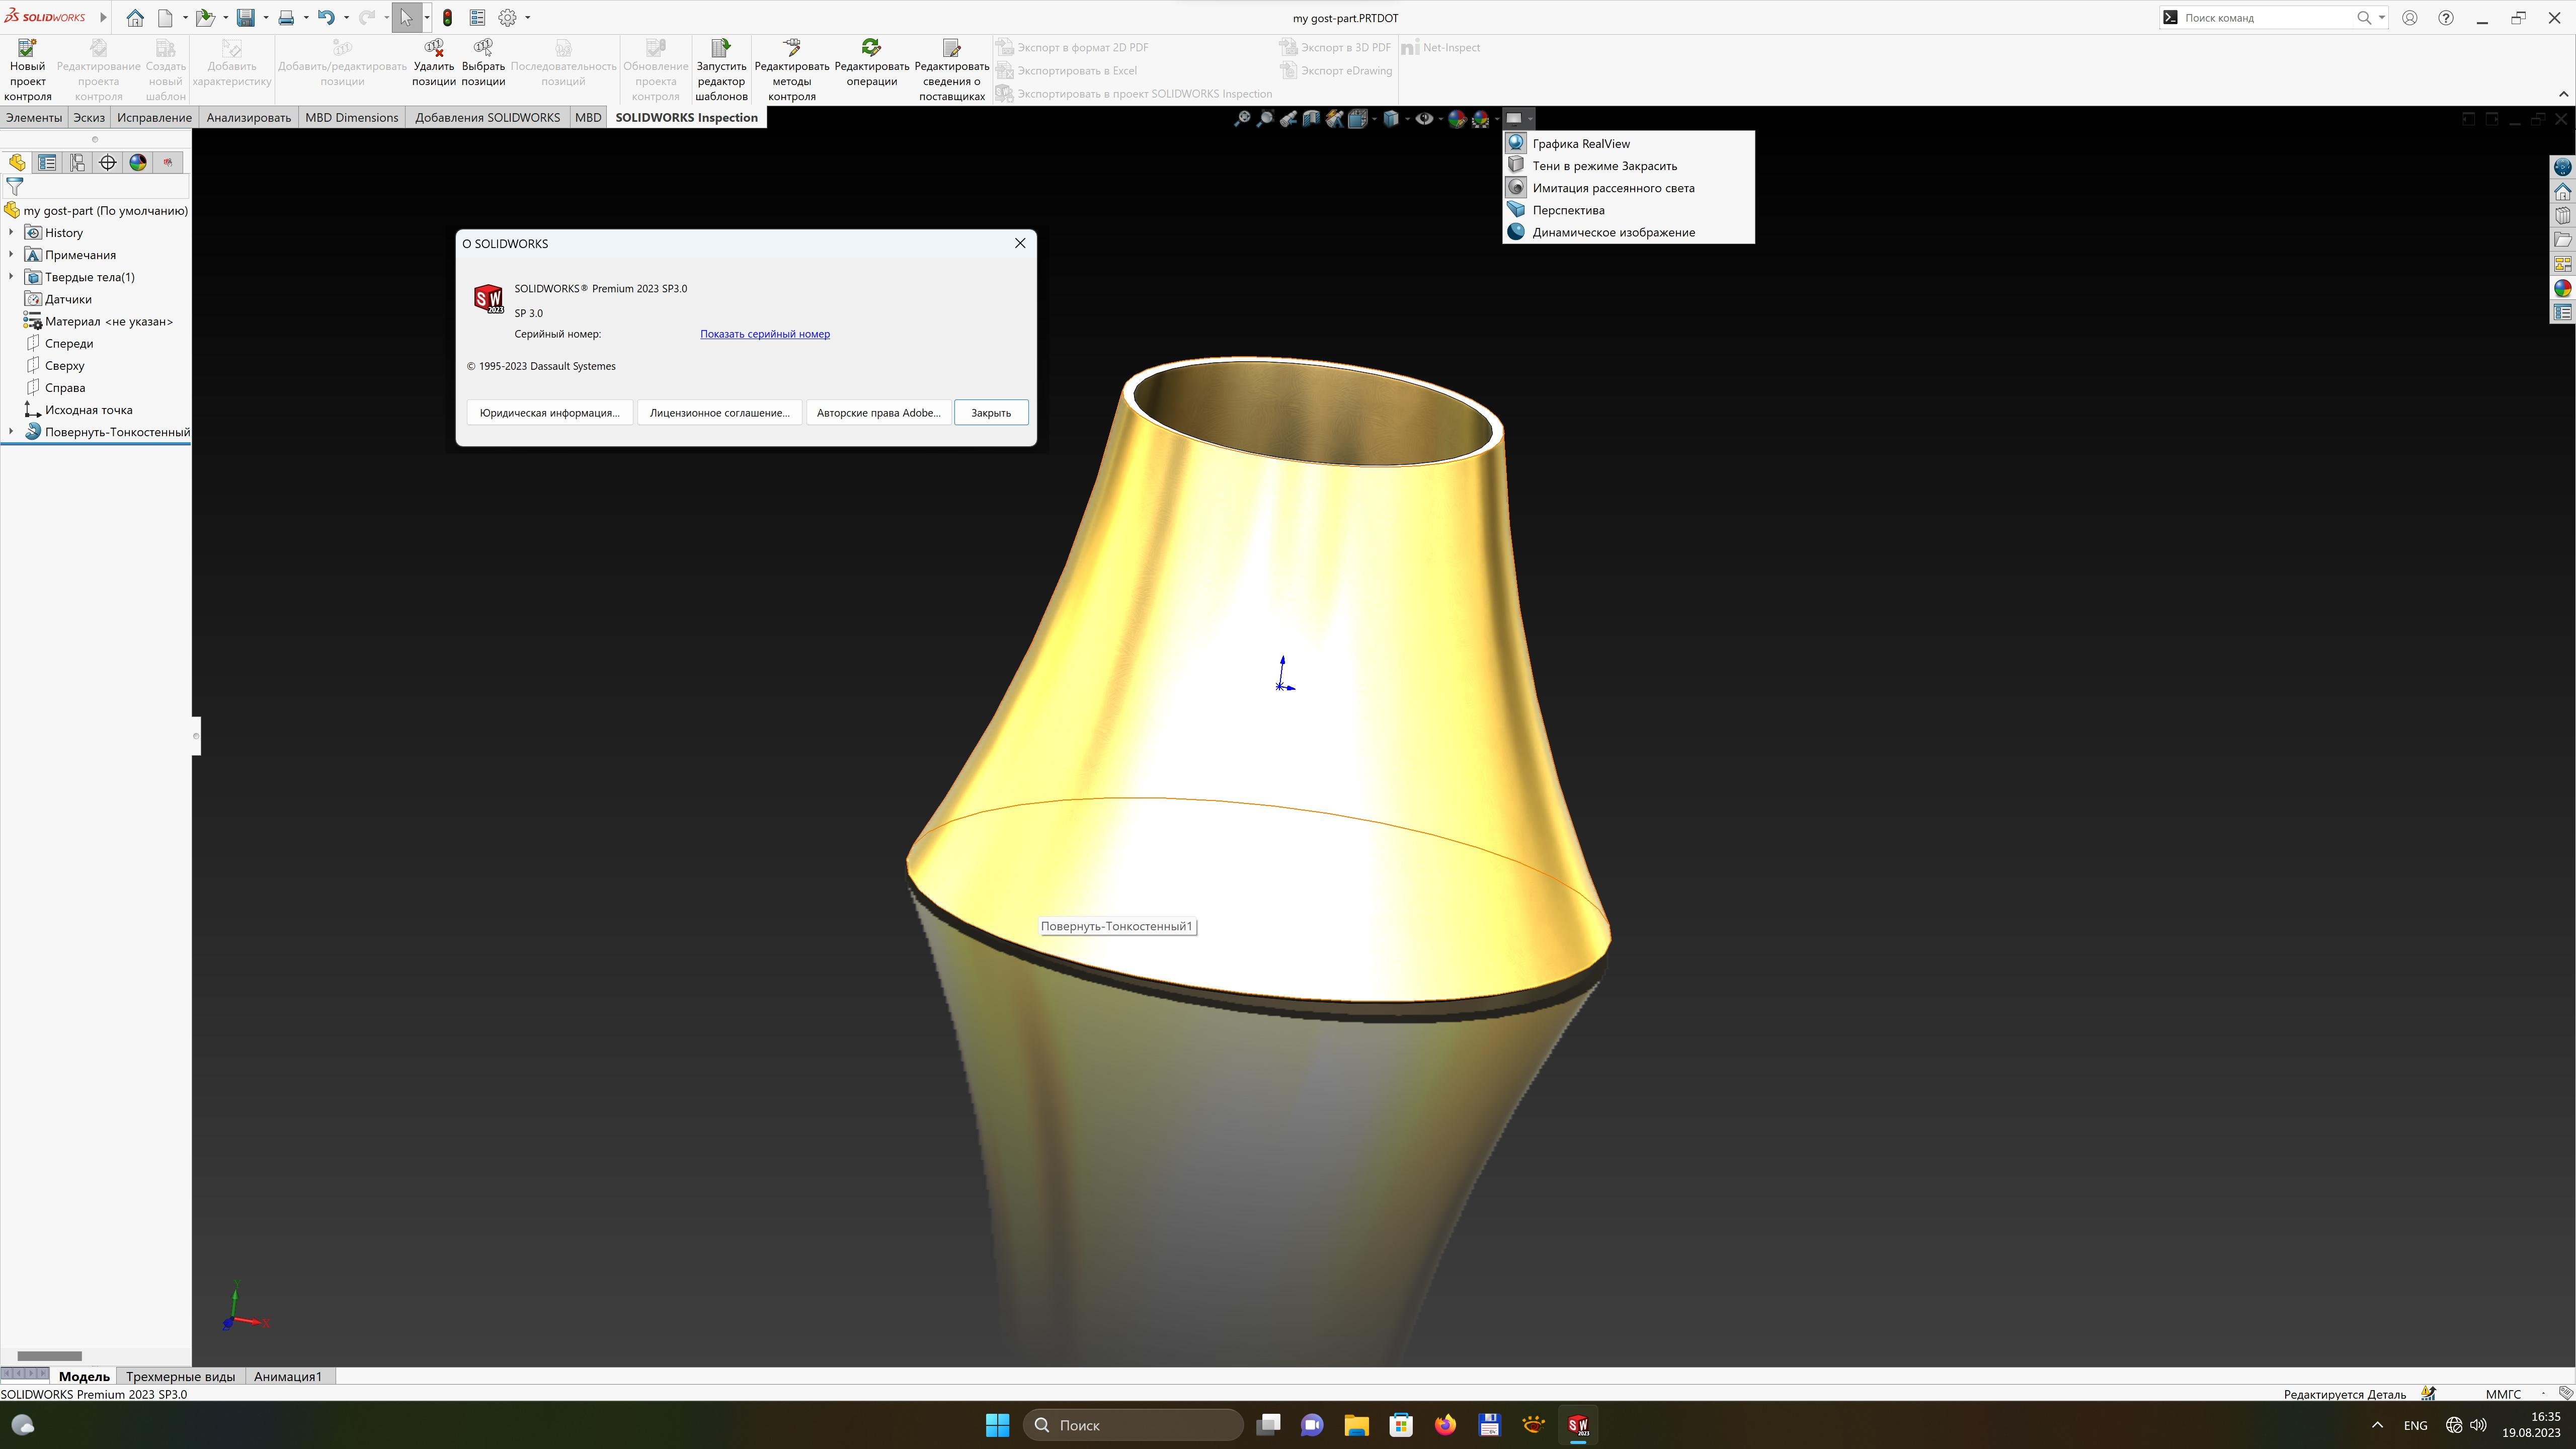
Task: Toggle Dynamic image (Динамическое изображение) option
Action: click(1628, 232)
